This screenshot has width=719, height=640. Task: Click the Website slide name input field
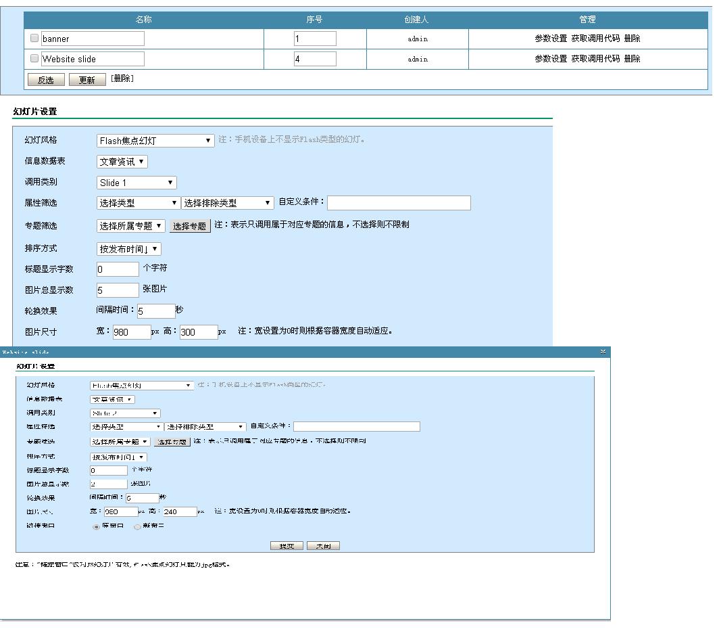[x=93, y=59]
